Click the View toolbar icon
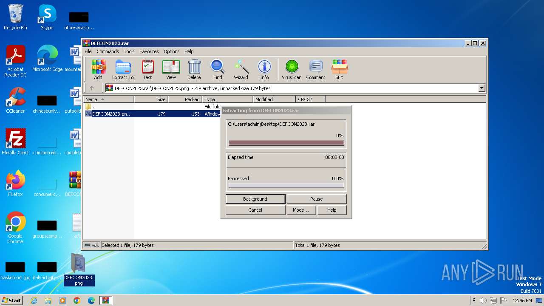The height and width of the screenshot is (306, 544). pos(171,70)
